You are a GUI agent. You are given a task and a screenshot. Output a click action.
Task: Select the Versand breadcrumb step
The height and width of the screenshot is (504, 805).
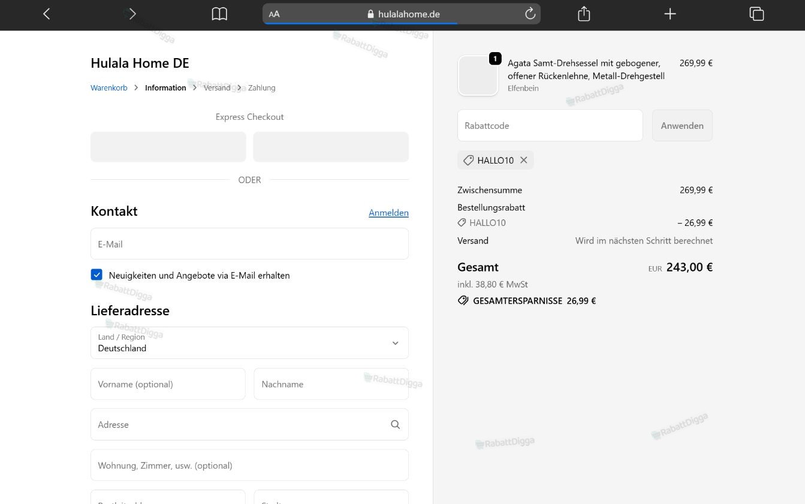[217, 87]
